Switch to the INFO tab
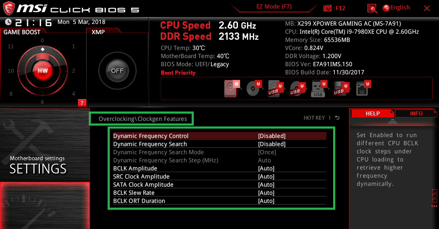This screenshot has width=439, height=229. (x=416, y=114)
